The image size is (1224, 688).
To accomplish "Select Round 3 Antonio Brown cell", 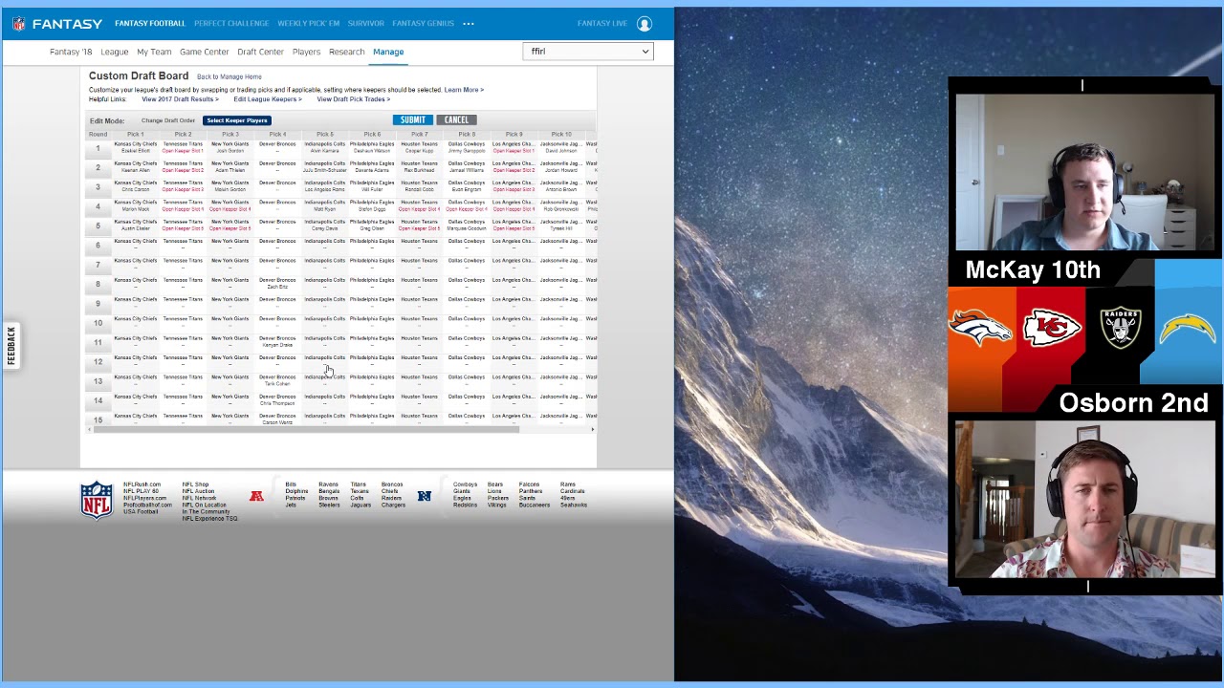I will point(561,186).
